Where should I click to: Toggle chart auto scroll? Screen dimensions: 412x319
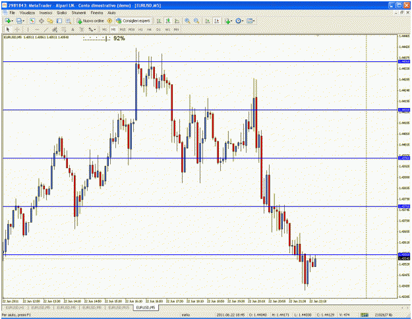pos(208,20)
